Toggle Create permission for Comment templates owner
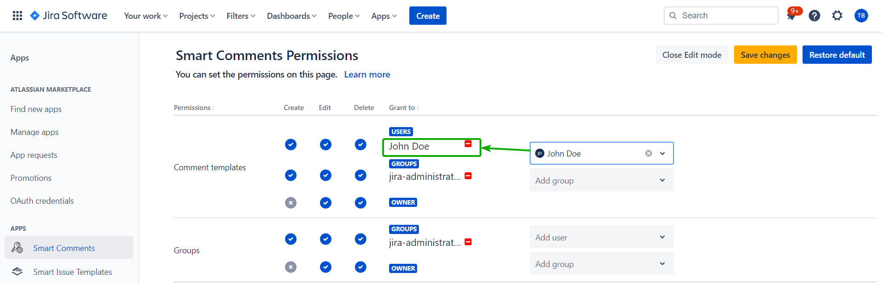882x284 pixels. click(291, 203)
